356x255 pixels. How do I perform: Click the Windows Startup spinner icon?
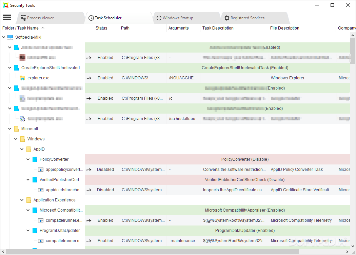159,18
